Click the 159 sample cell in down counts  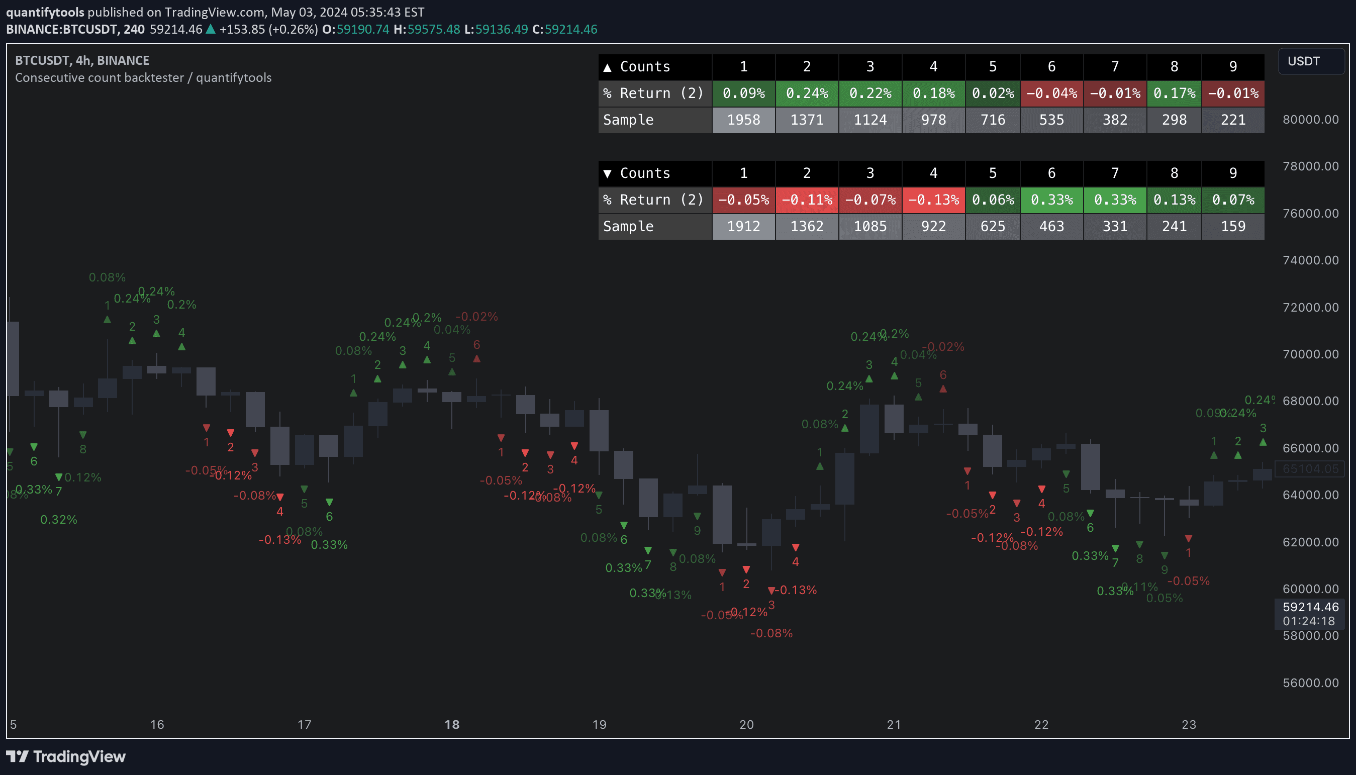[1232, 227]
